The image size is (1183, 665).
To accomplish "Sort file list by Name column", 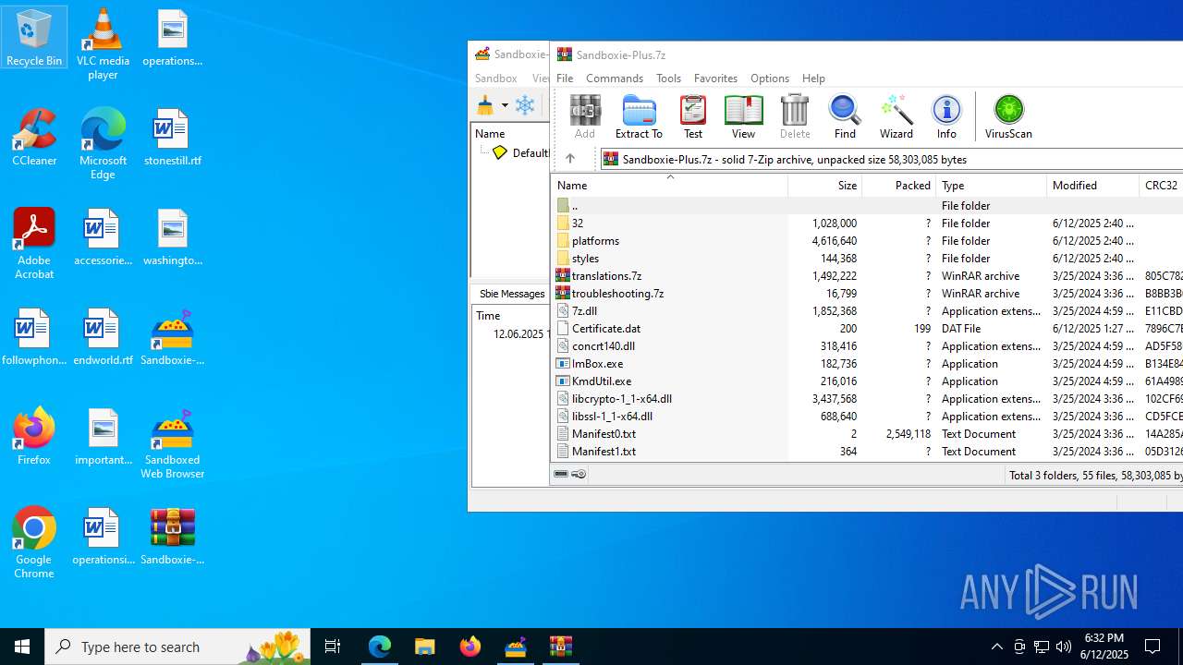I will click(669, 186).
